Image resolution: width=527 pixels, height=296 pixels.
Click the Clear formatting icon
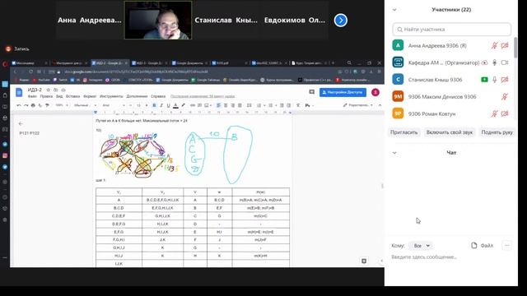pos(298,105)
